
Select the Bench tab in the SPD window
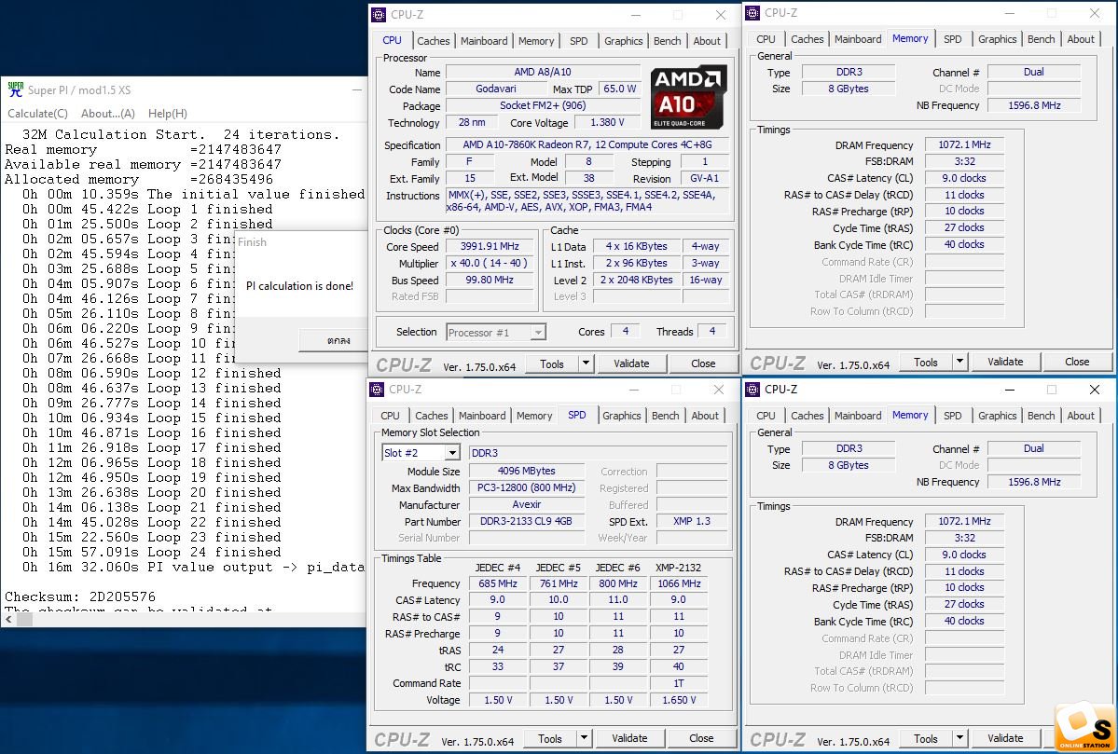tap(665, 416)
